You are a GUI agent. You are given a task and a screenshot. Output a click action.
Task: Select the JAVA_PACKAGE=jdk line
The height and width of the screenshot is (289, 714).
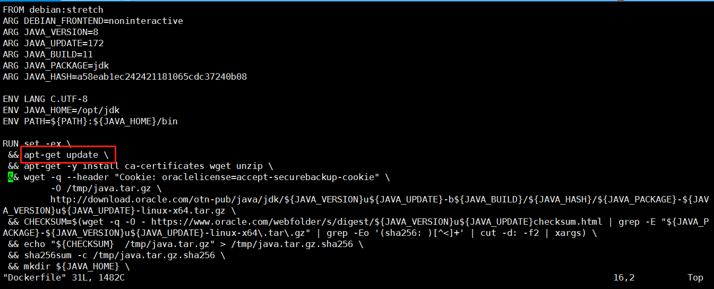[x=56, y=65]
